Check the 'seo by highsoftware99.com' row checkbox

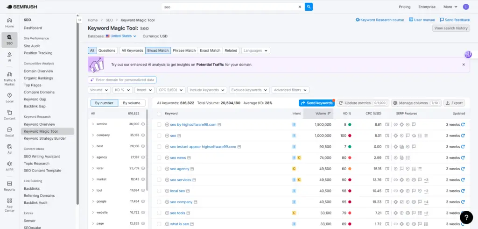159,125
